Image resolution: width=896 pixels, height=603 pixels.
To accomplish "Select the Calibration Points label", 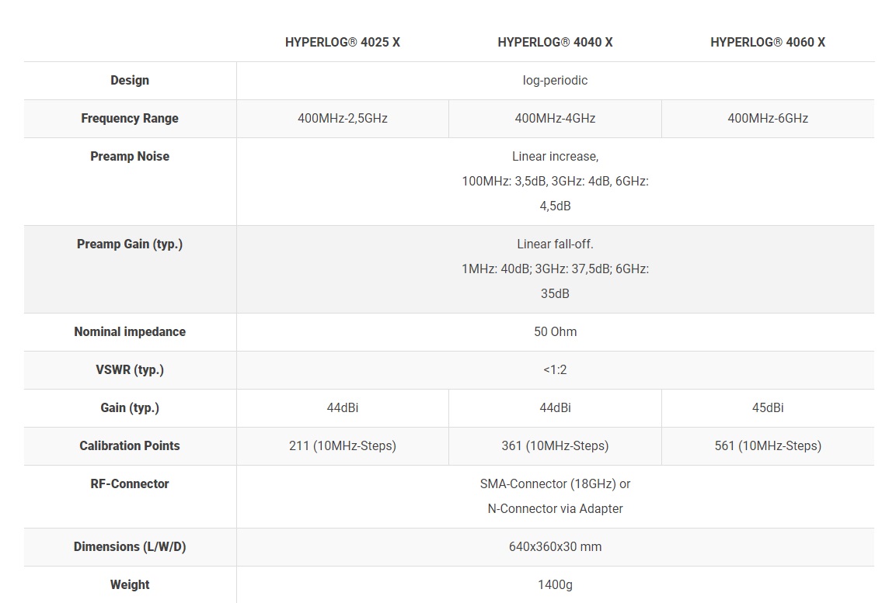I will pyautogui.click(x=130, y=445).
